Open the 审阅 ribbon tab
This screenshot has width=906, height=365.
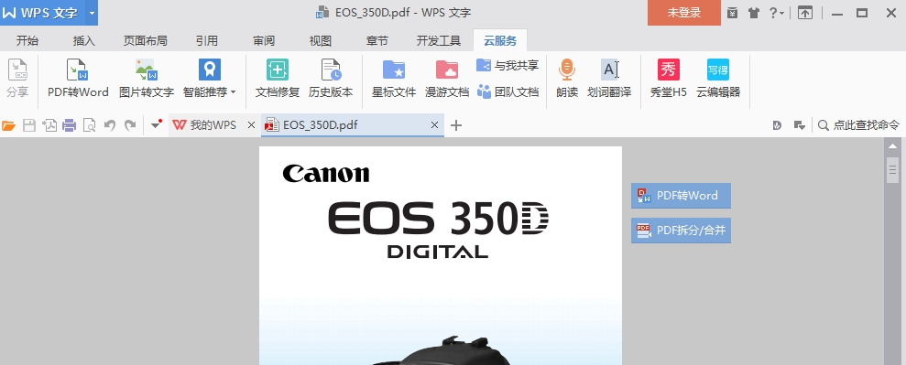click(x=264, y=40)
